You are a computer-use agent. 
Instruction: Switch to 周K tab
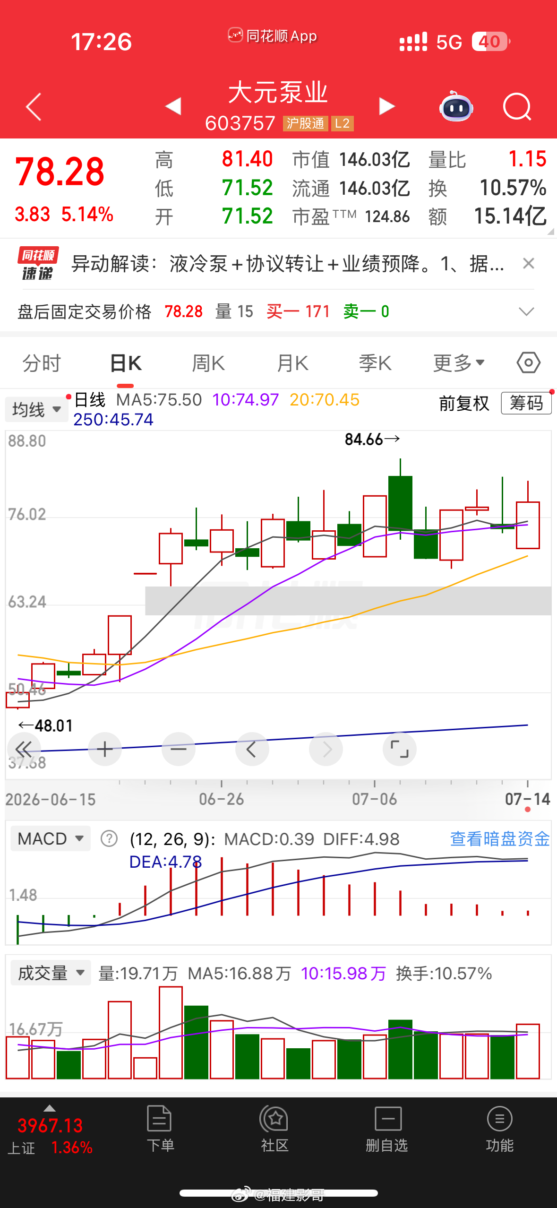point(208,363)
